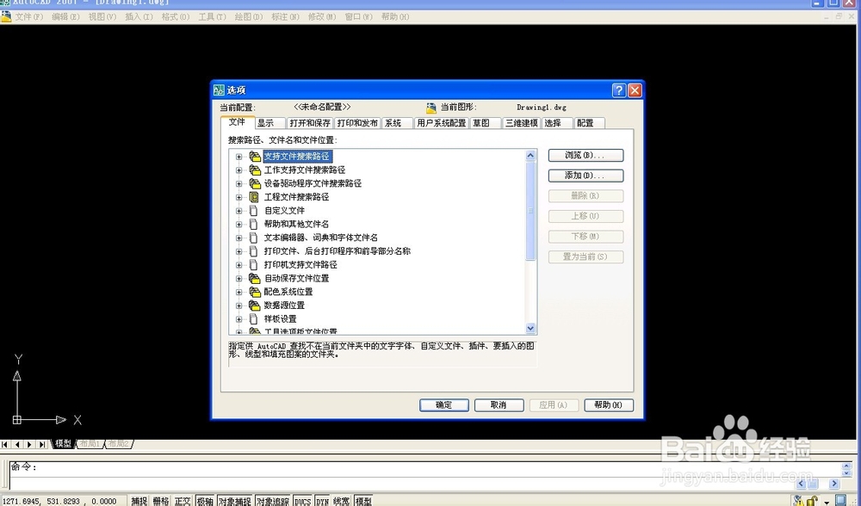The width and height of the screenshot is (861, 506).
Task: Expand the 工作支持文件搜索路径 tree node
Action: pos(238,170)
